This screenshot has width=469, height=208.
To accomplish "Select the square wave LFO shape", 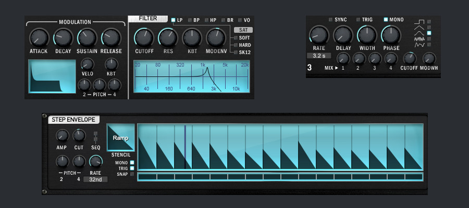I will coord(429,22).
